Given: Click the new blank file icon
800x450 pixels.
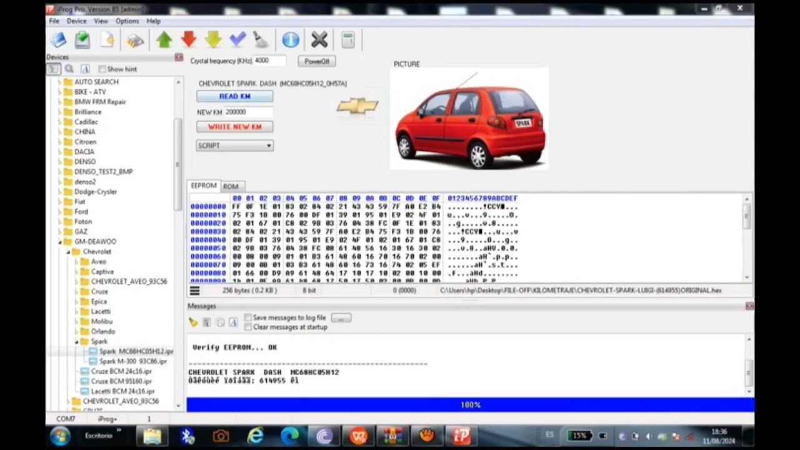Looking at the screenshot, I should [107, 41].
